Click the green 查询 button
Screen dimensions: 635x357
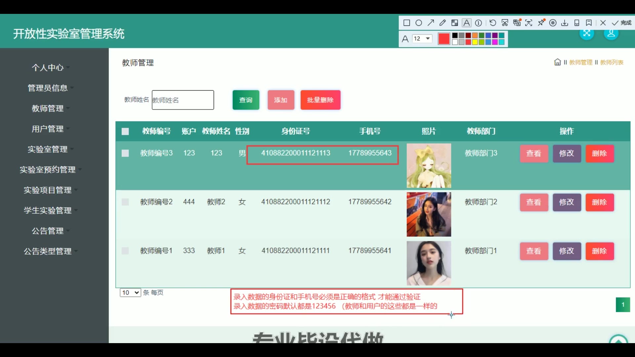click(246, 100)
